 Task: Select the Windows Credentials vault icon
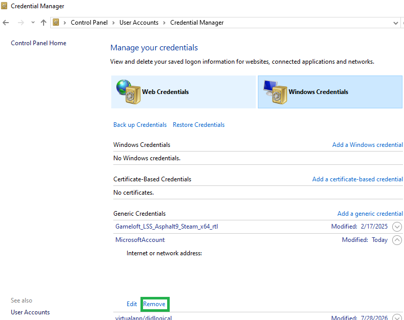(x=275, y=92)
